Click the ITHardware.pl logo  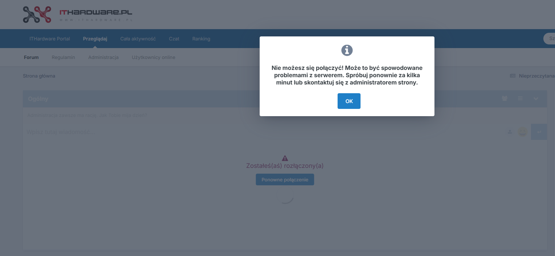coord(78,15)
